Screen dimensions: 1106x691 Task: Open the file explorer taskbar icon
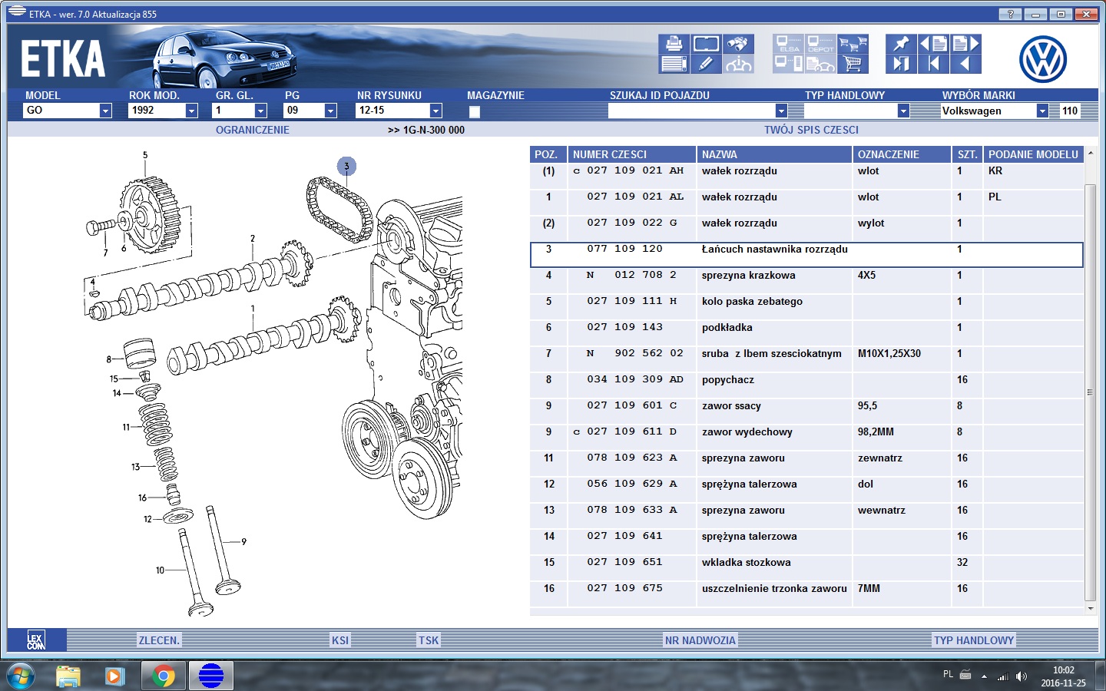(x=68, y=676)
